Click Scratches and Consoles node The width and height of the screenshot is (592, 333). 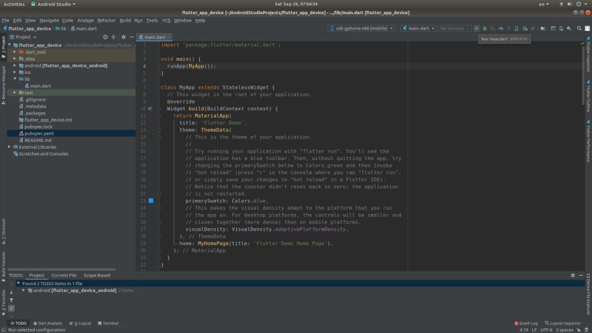click(44, 154)
